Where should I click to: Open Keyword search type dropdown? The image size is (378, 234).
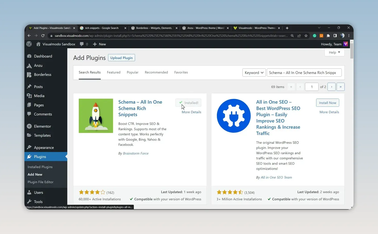254,73
